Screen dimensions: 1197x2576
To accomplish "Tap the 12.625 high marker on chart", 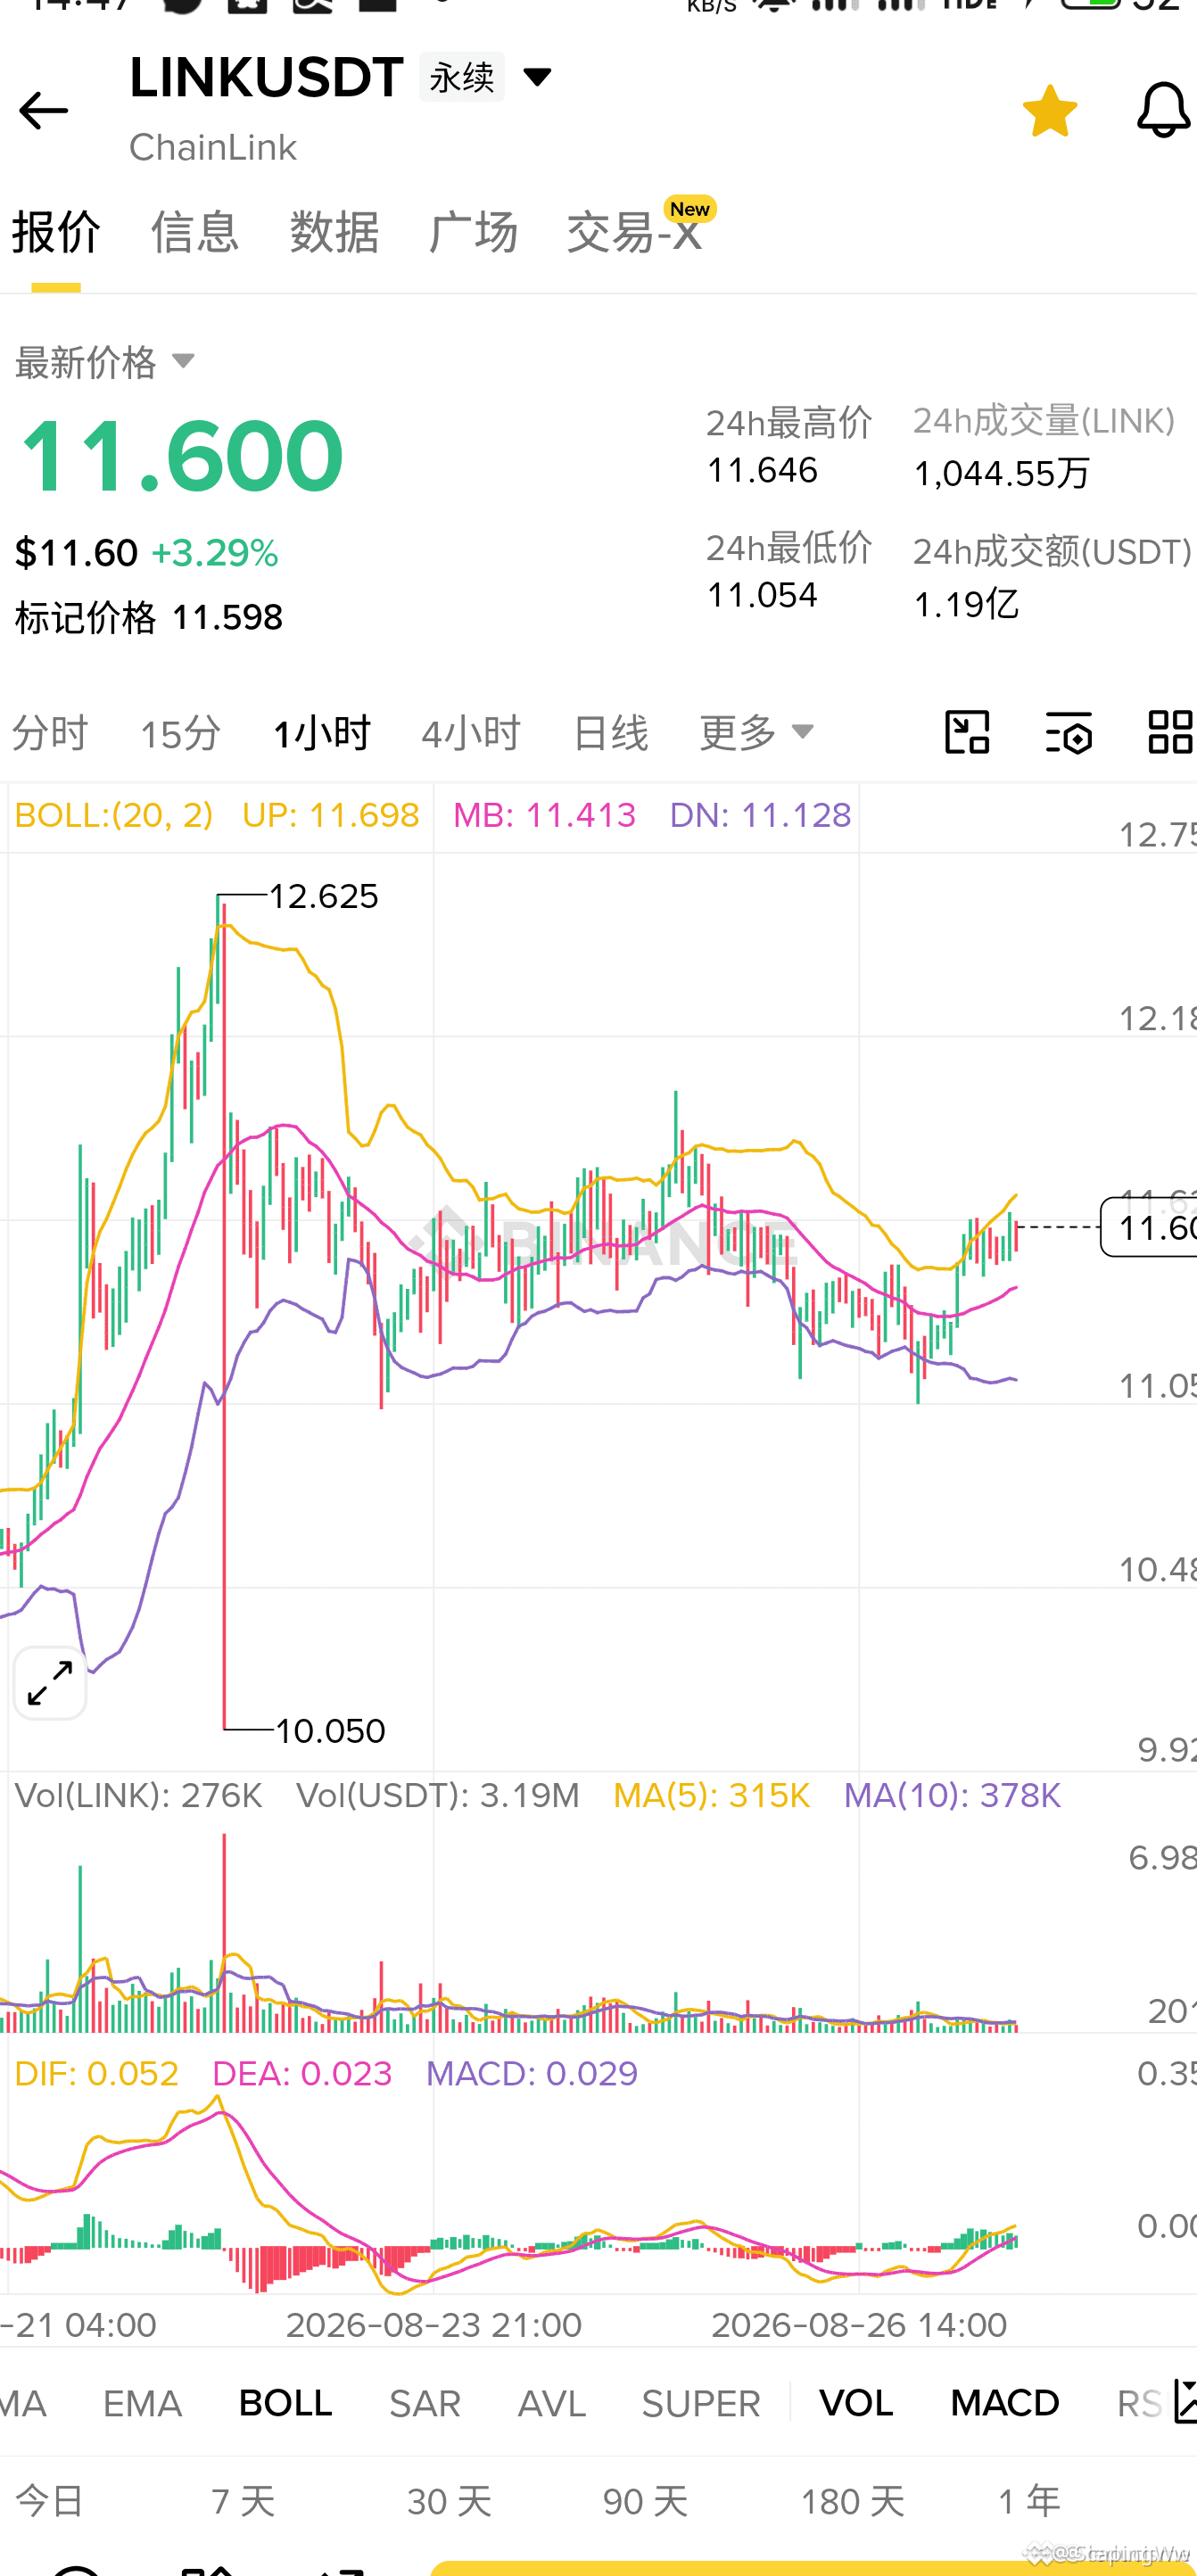I will tap(323, 896).
